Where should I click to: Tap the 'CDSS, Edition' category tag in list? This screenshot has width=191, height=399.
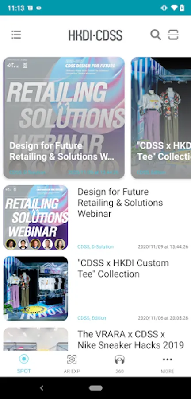click(92, 318)
